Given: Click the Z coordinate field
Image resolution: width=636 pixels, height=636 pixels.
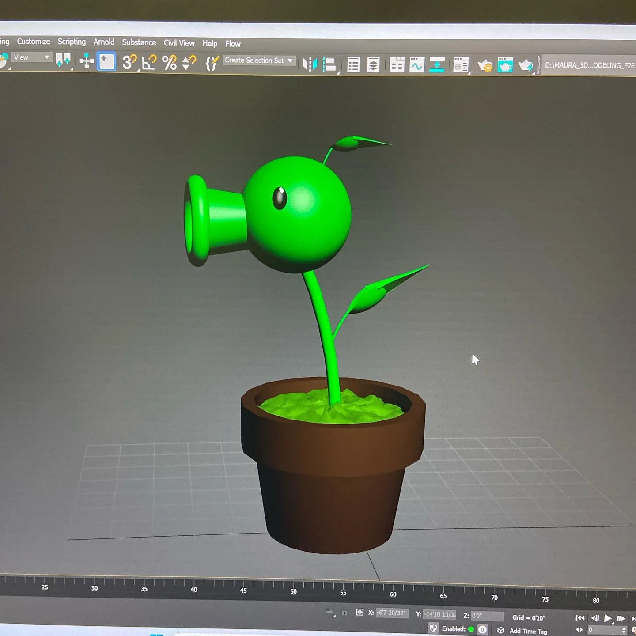Looking at the screenshot, I should 487,616.
